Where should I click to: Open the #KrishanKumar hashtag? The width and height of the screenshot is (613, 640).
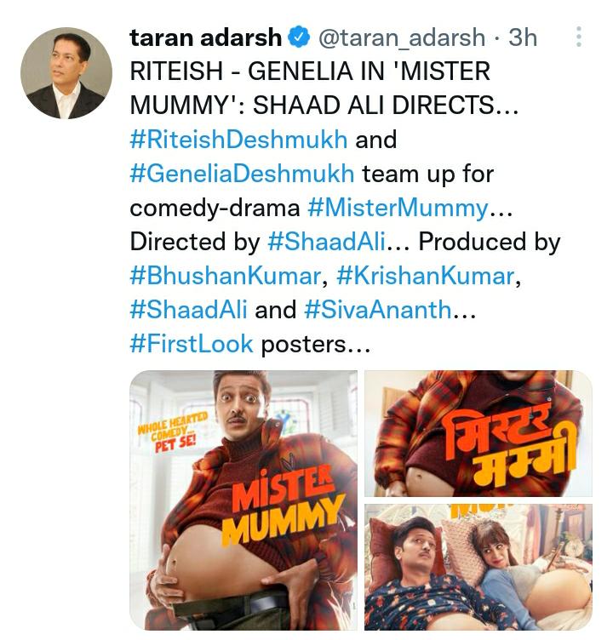tap(425, 276)
